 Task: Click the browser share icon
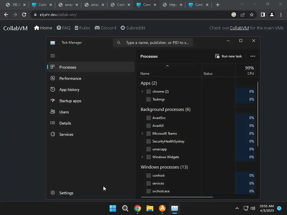tap(243, 15)
